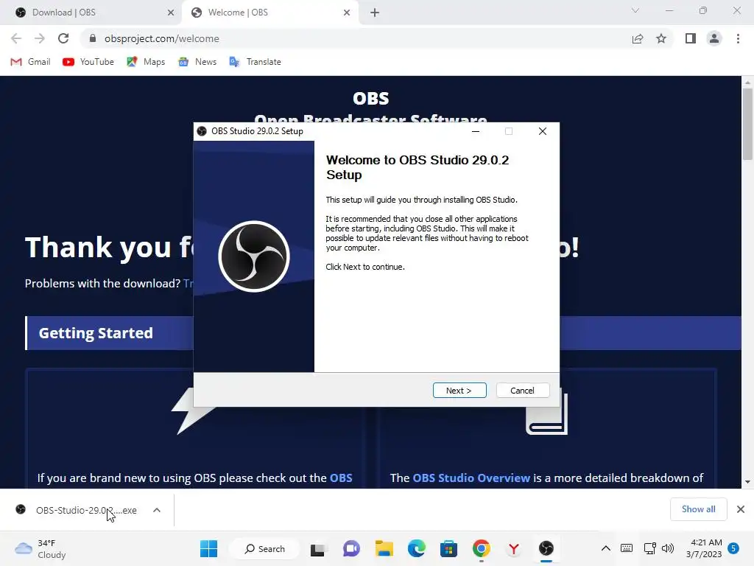754x566 pixels.
Task: Open the YouTube bookmark
Action: (88, 62)
